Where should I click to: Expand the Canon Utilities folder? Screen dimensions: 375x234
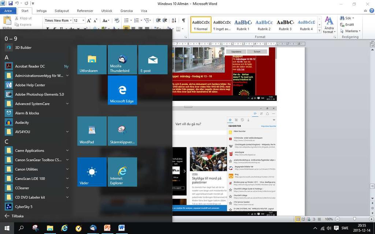pos(67,169)
